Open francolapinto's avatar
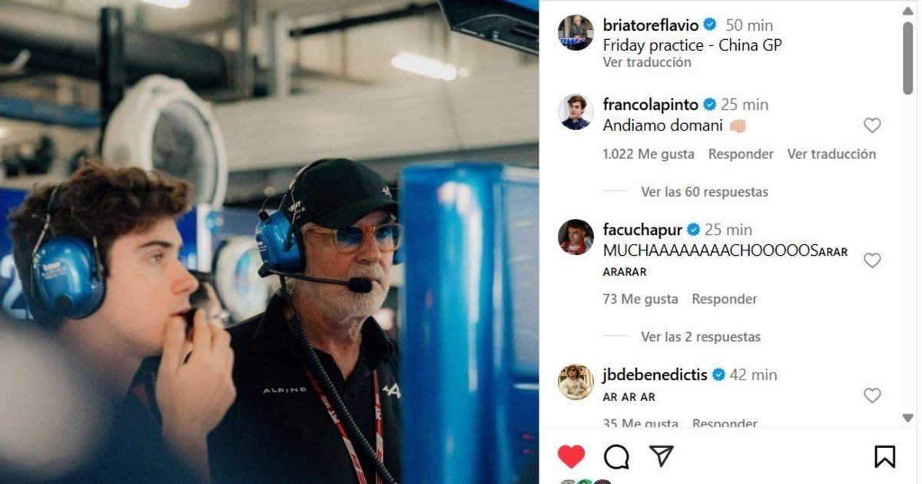This screenshot has height=484, width=922. pos(575,112)
